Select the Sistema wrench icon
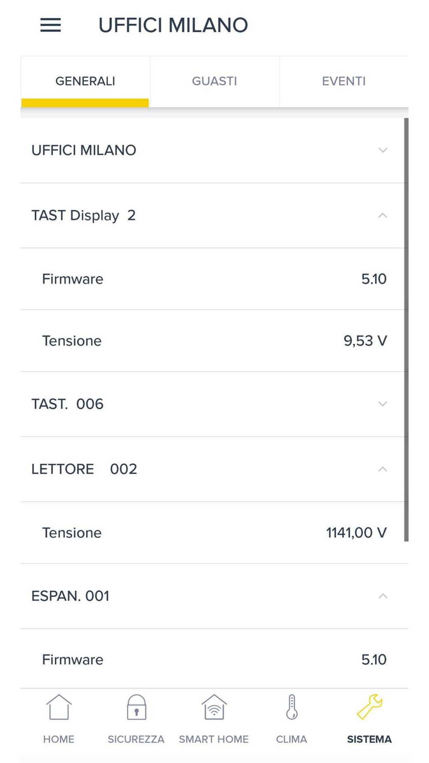This screenshot has width=429, height=763. coord(369,707)
